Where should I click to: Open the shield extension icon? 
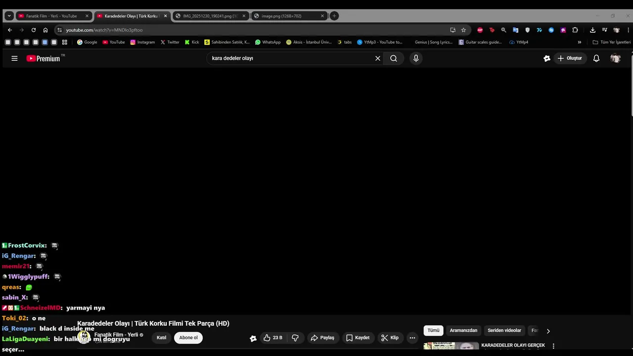tap(527, 30)
